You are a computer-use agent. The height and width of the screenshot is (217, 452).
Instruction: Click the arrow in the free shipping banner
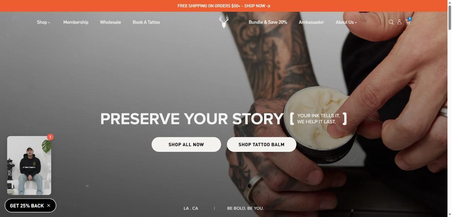tap(268, 6)
